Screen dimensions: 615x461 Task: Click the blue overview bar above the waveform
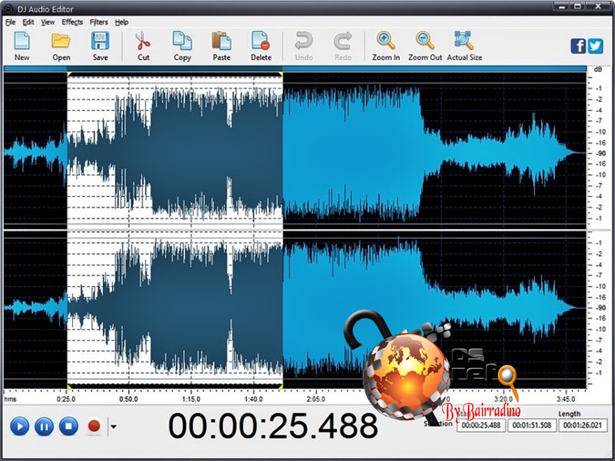pos(295,69)
